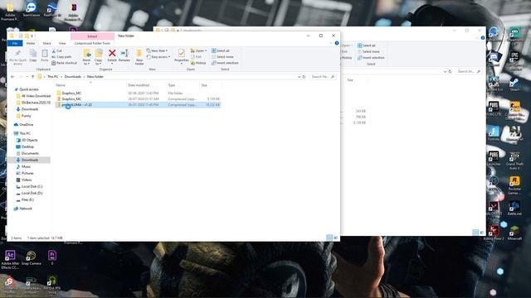Switch to large icons view in status bar
531x298 pixels.
pos(335,238)
